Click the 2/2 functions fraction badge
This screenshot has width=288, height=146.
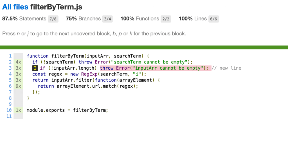(166, 19)
